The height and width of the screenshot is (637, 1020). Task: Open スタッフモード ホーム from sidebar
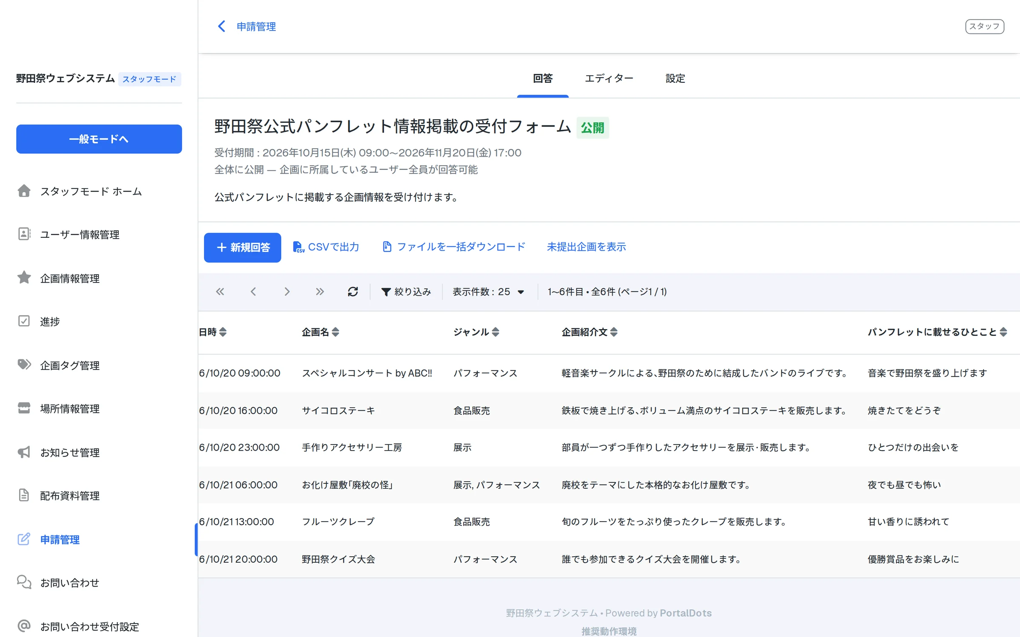click(99, 192)
